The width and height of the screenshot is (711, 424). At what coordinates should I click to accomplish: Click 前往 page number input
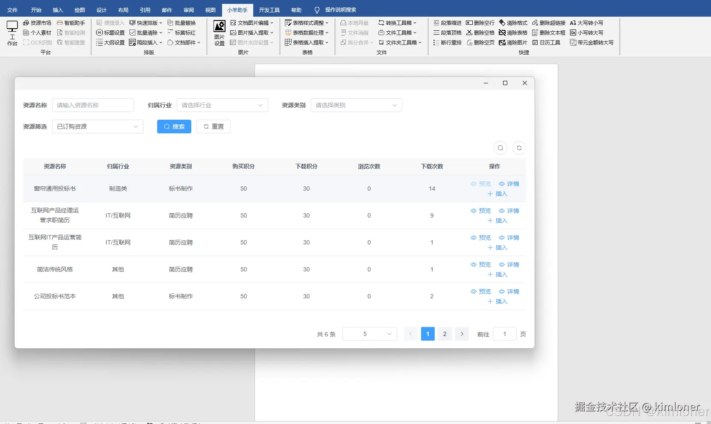[x=505, y=334]
